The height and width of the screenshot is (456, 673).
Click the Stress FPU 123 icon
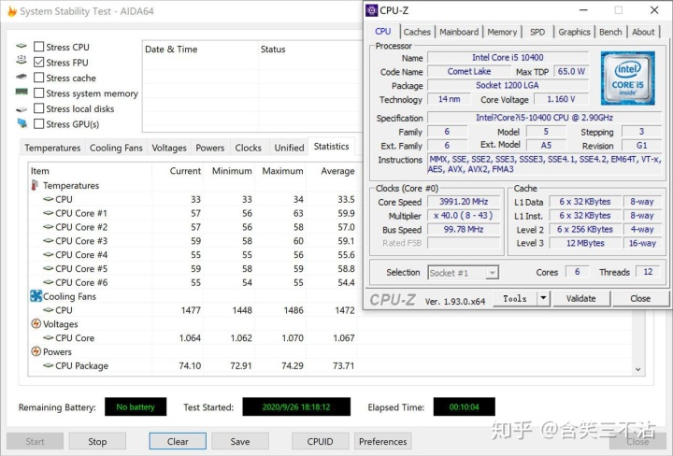[21, 60]
